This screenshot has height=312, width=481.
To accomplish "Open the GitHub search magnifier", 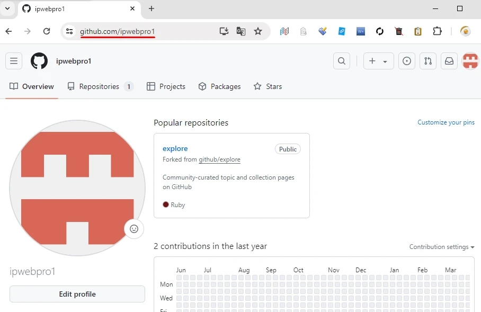I will point(342,61).
